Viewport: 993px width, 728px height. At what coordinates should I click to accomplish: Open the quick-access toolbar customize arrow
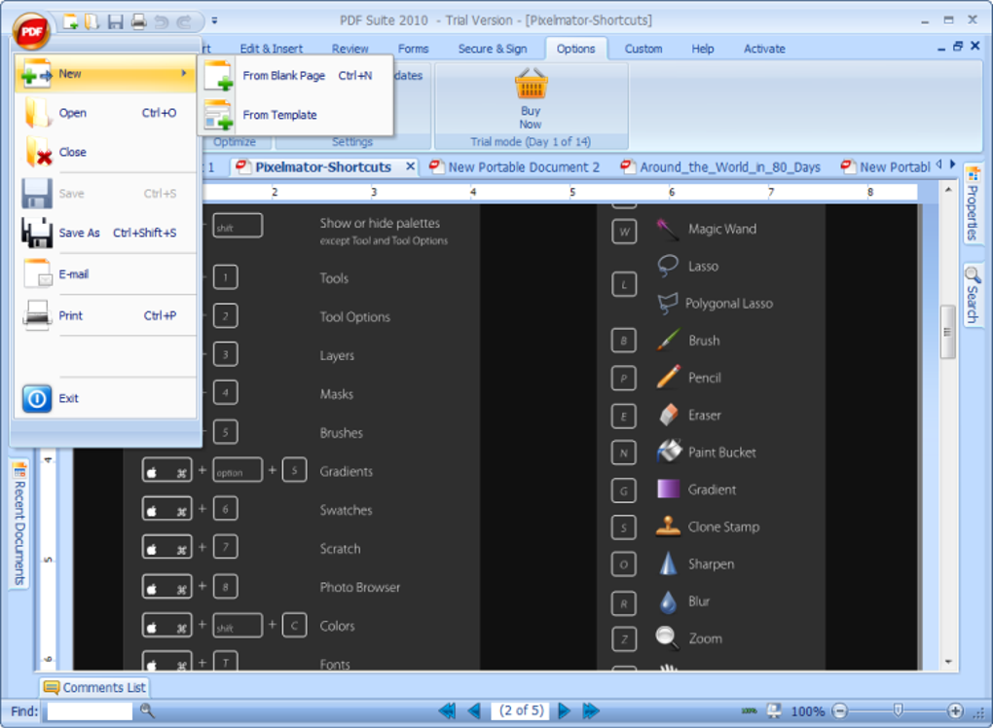pyautogui.click(x=215, y=20)
